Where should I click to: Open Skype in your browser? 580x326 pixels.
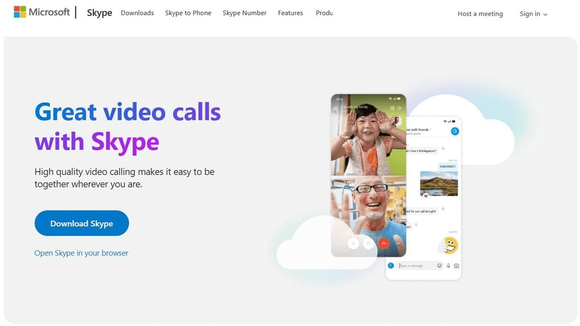[x=81, y=253]
